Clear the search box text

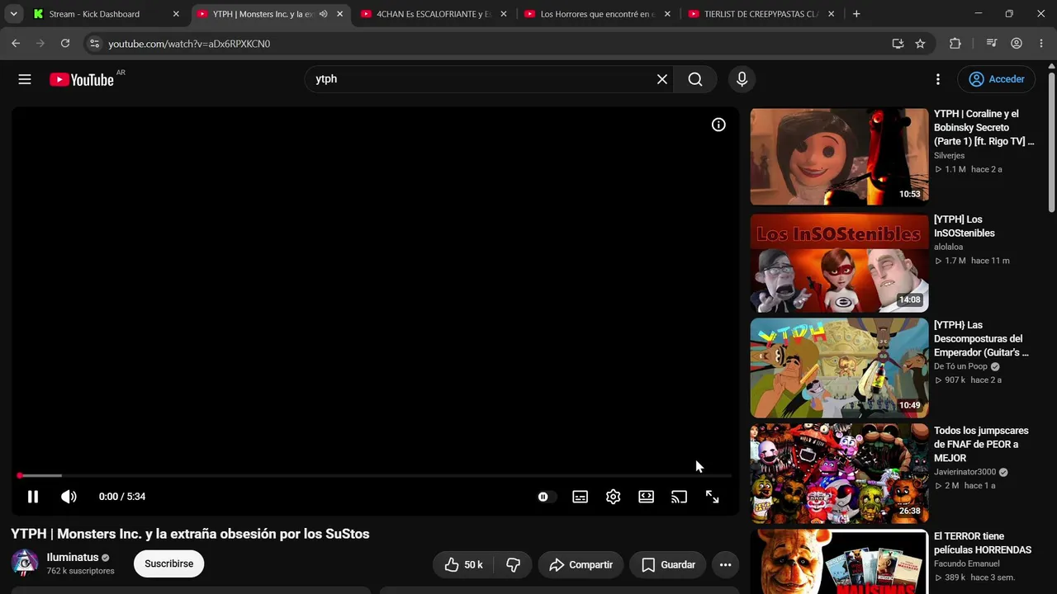point(662,79)
